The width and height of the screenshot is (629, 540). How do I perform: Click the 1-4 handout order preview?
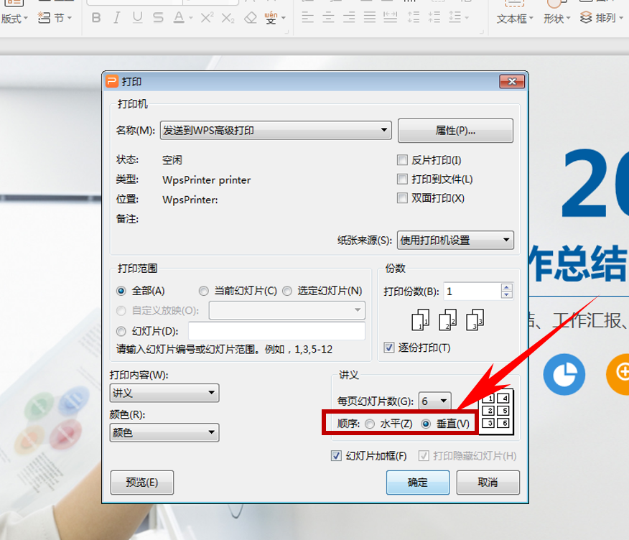pyautogui.click(x=497, y=411)
